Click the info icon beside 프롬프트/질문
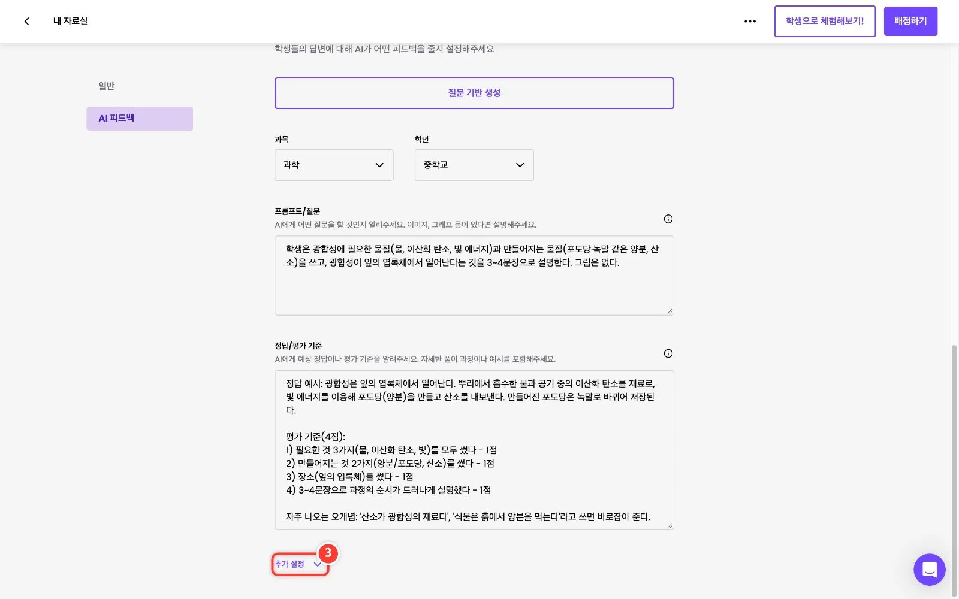Screen dimensions: 959x599 (x=668, y=219)
